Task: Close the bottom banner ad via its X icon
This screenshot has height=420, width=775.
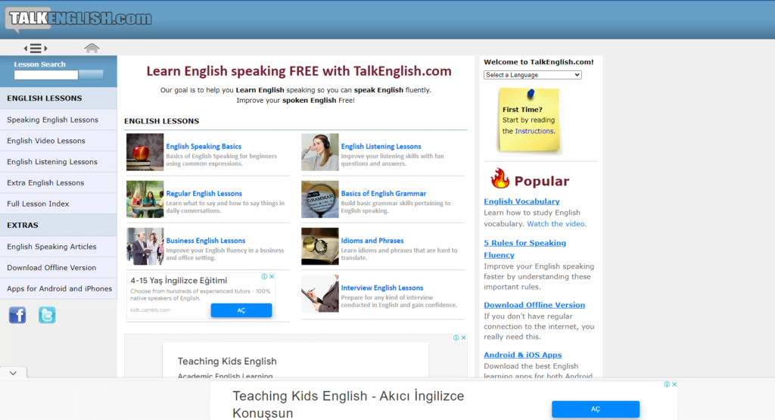Action: point(674,384)
